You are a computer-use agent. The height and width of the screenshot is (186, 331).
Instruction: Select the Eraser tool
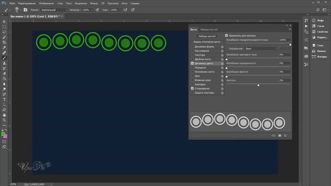4,73
